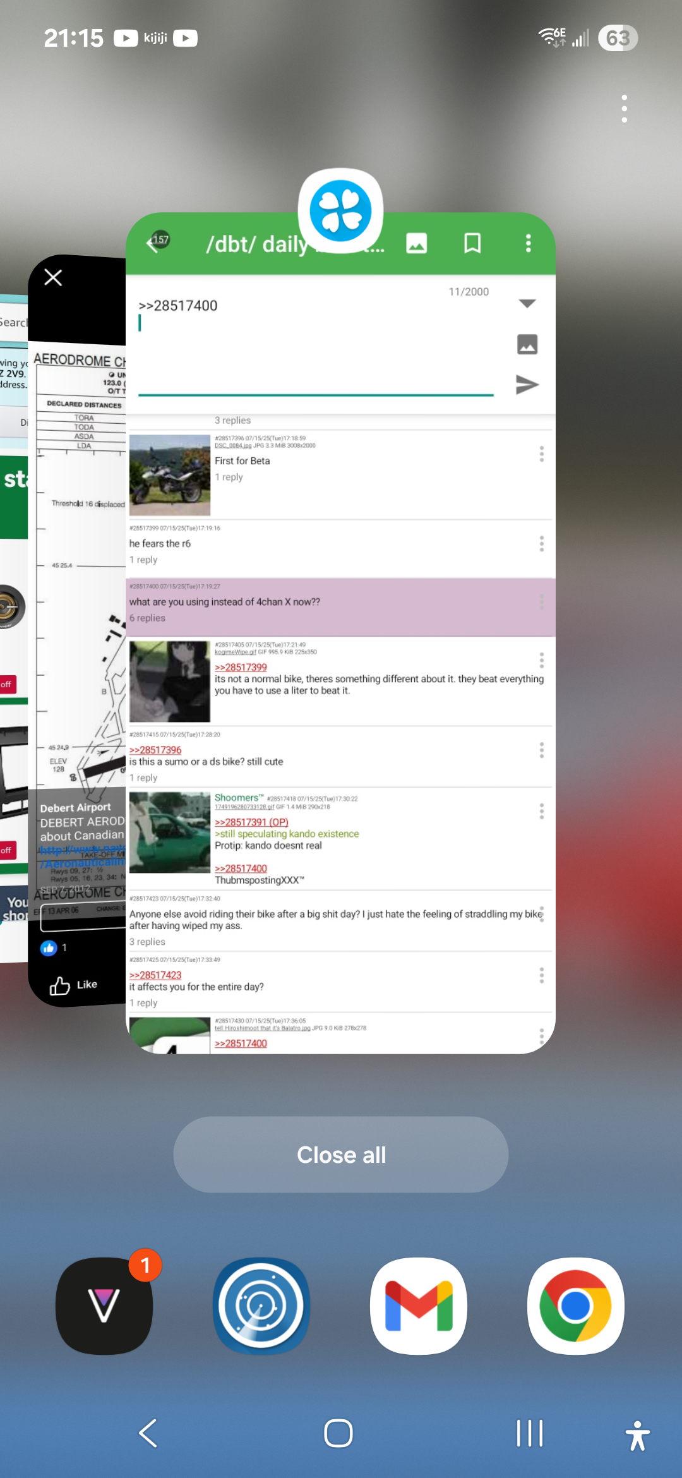Attach an image to the reply
Screen dimensions: 682x1478
pyautogui.click(x=527, y=344)
